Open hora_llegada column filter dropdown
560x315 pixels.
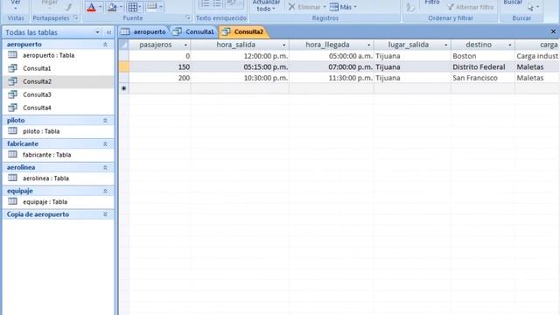point(368,45)
